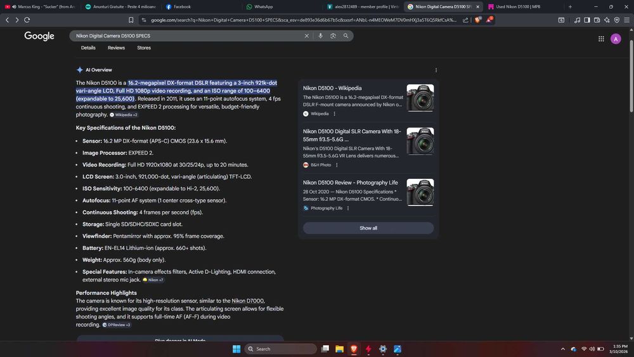The image size is (634, 357).
Task: Open site settings icon beside the URL
Action: tap(143, 20)
